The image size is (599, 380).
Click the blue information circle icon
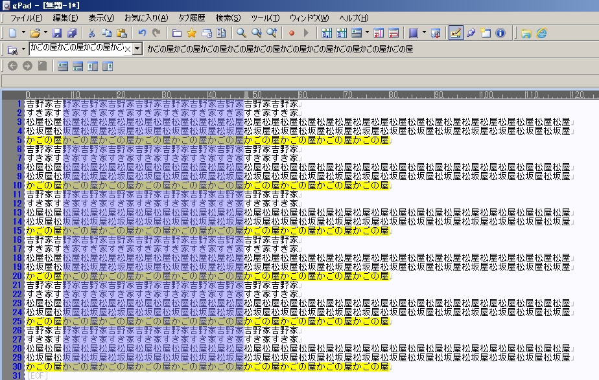pos(500,33)
